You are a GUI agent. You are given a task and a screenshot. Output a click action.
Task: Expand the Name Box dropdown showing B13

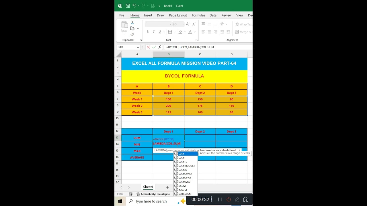coord(138,47)
